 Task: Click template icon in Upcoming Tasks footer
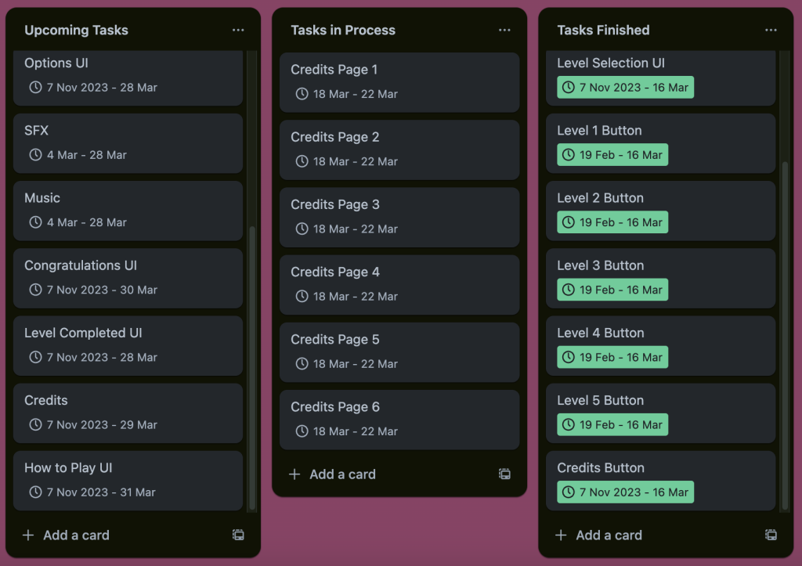pyautogui.click(x=238, y=535)
